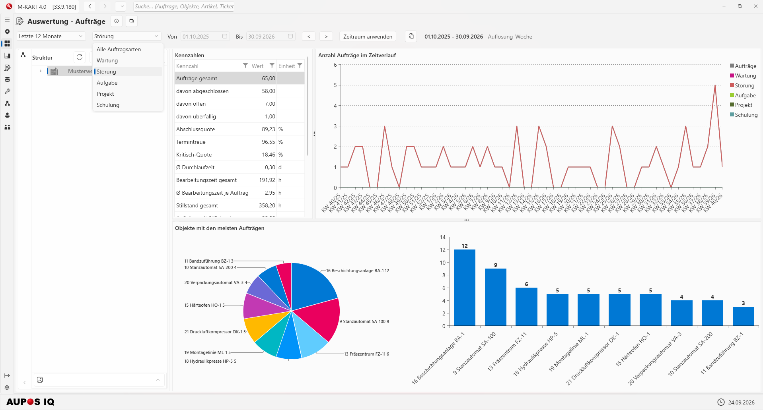Toggle Aufträge series in chart legend
Screen dimensions: 763x410
[743, 66]
